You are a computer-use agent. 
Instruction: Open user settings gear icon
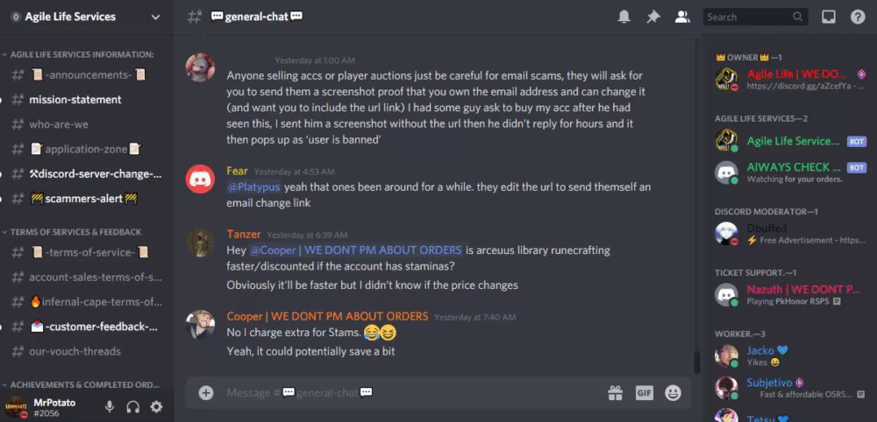click(157, 407)
